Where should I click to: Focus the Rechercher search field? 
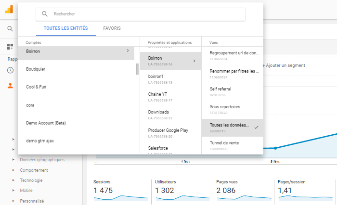tap(141, 14)
